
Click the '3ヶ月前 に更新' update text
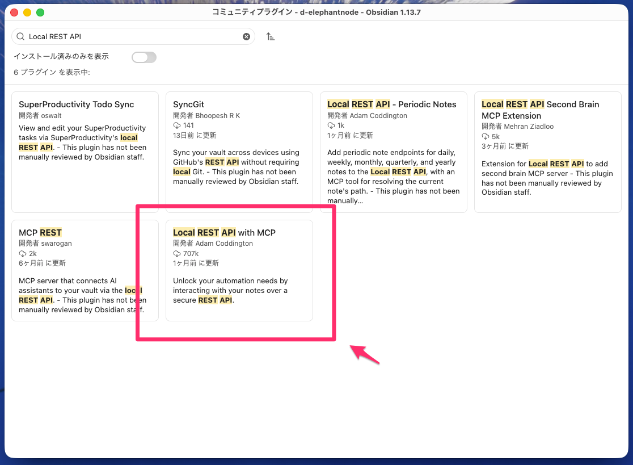[x=505, y=146]
